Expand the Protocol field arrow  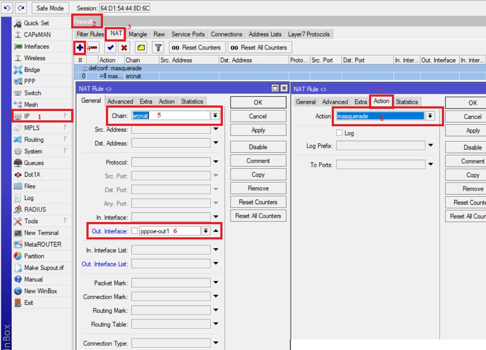coord(216,162)
